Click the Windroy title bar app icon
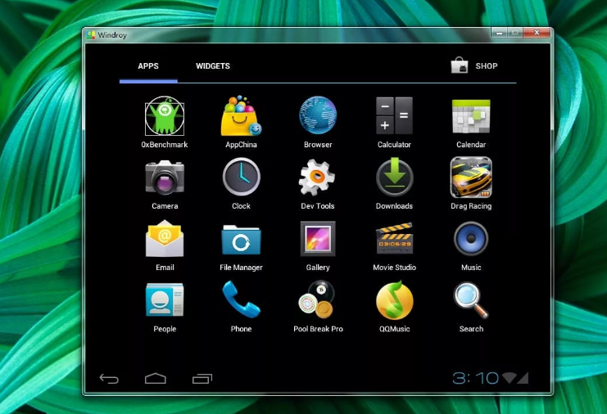This screenshot has height=414, width=607. pos(91,35)
